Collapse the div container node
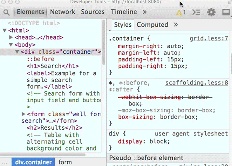Viewport: 232px width, 166px height. click(x=17, y=52)
